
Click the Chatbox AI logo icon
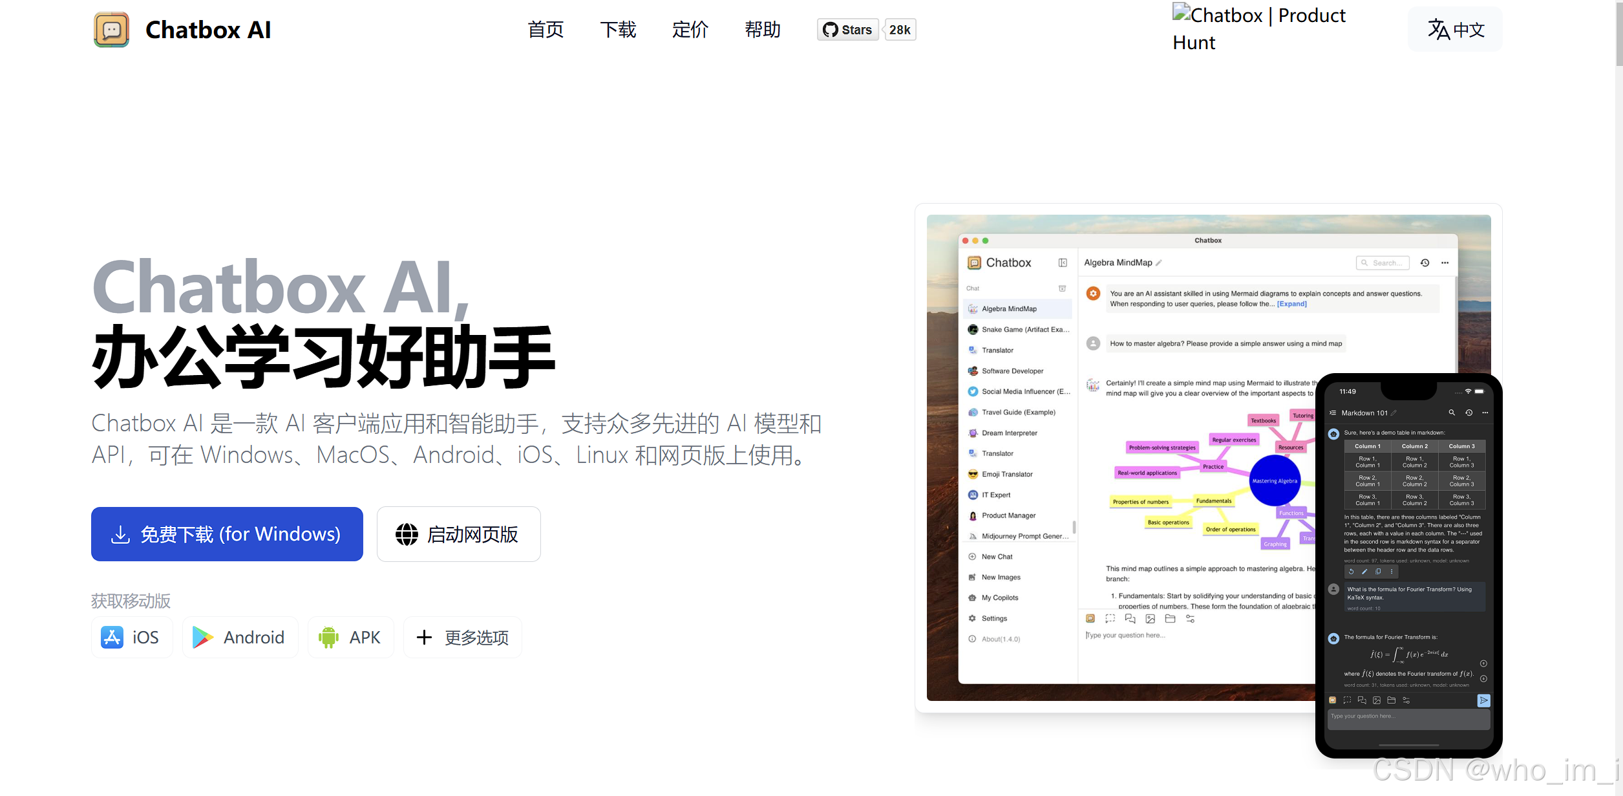[x=111, y=30]
